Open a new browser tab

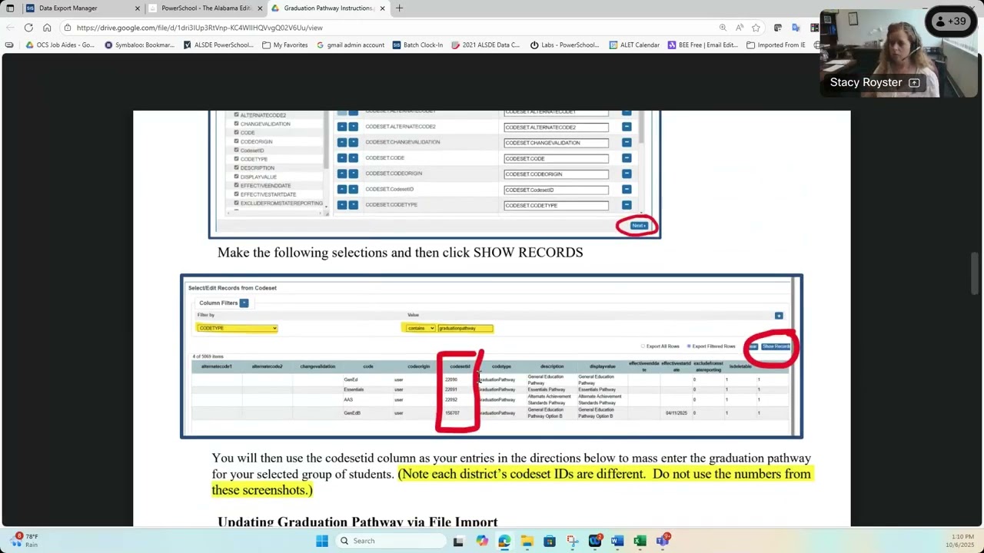coord(399,8)
